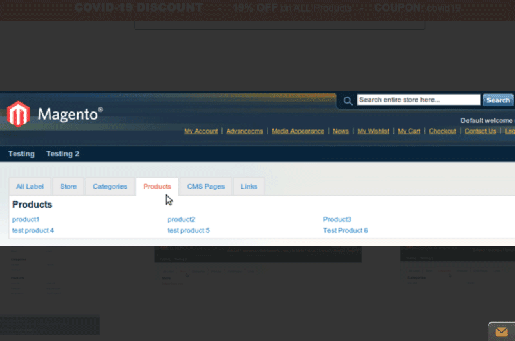Open the My Account link

[201, 131]
